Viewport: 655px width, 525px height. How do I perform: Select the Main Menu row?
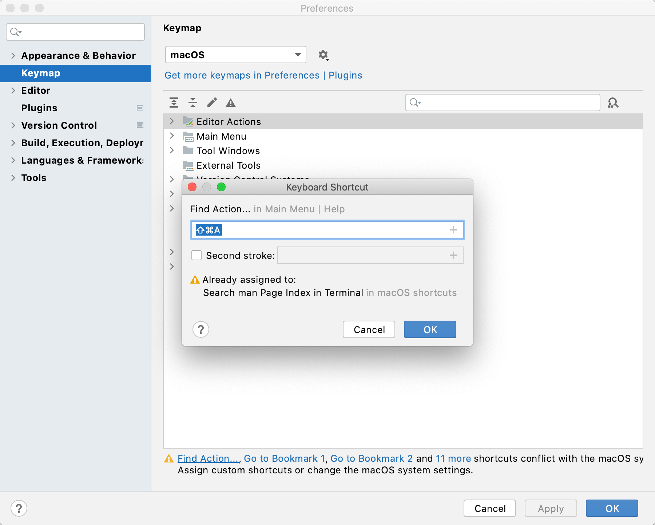pos(403,136)
